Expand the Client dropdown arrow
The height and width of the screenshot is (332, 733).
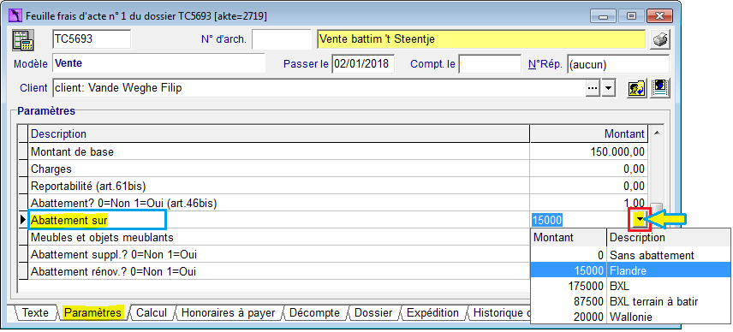pyautogui.click(x=608, y=88)
